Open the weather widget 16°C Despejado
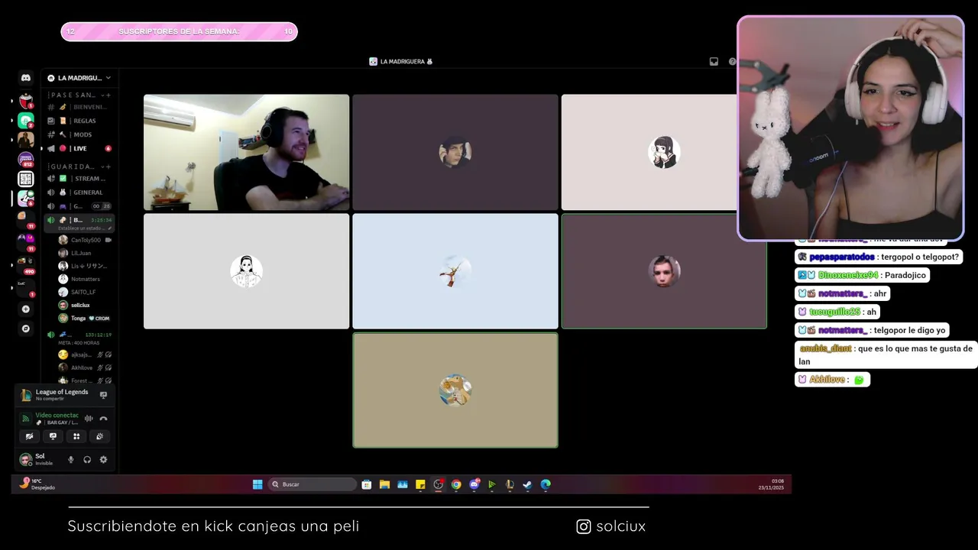The height and width of the screenshot is (550, 978). (x=37, y=484)
